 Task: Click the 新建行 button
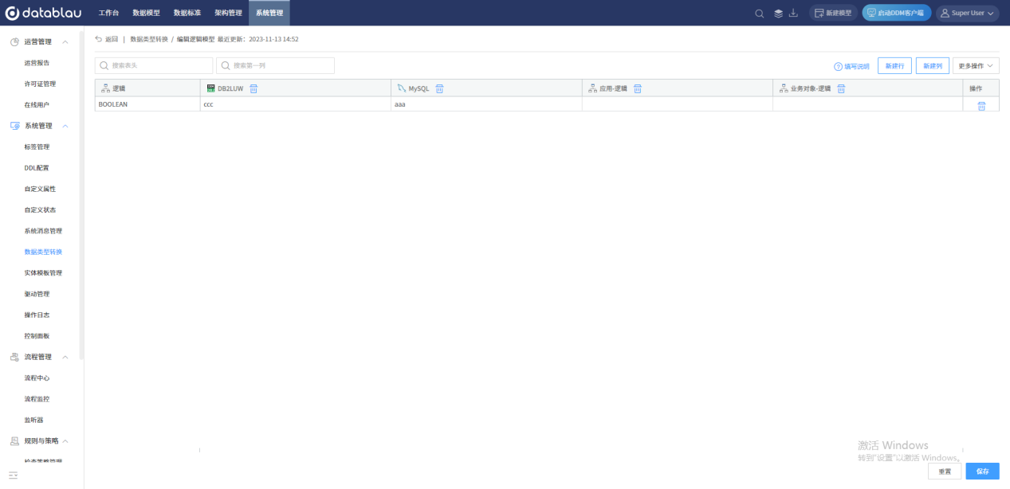tap(894, 66)
